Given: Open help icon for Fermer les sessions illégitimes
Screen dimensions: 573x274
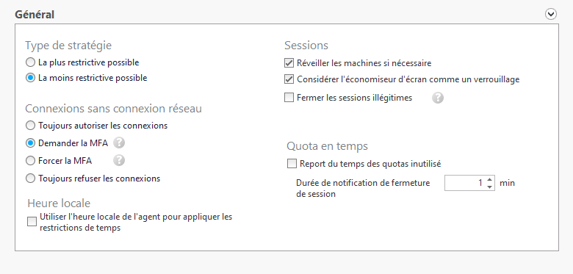Looking at the screenshot, I should coord(438,98).
